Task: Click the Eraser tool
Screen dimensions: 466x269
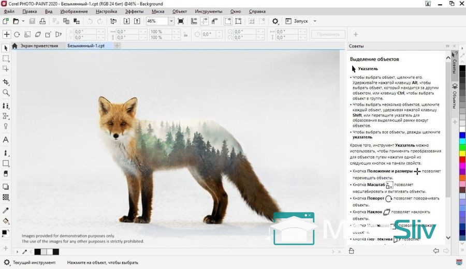Action: [x=6, y=174]
